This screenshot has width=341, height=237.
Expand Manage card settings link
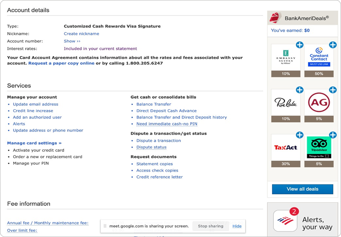coord(34,143)
